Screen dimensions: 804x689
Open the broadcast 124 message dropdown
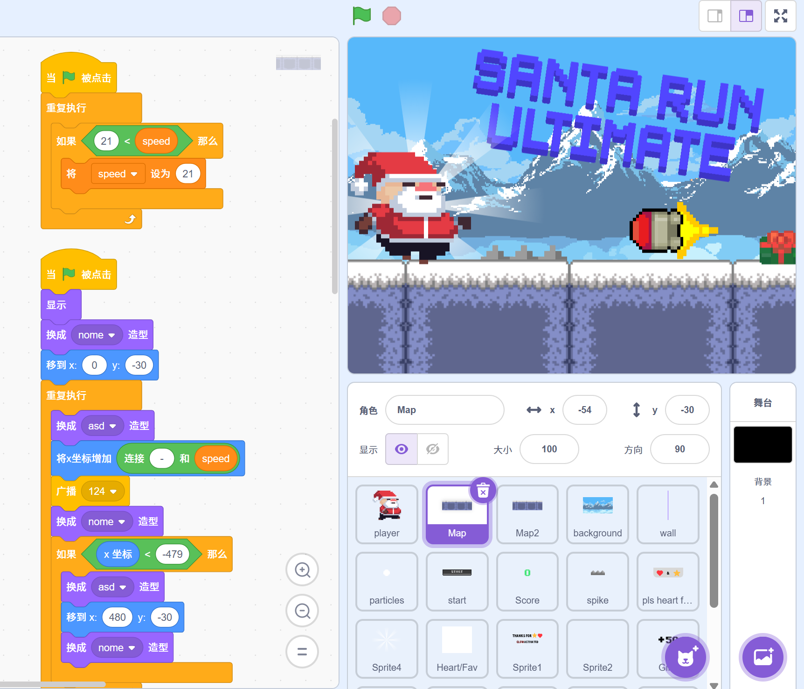point(113,492)
